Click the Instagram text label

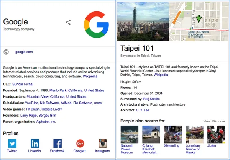[102, 151]
